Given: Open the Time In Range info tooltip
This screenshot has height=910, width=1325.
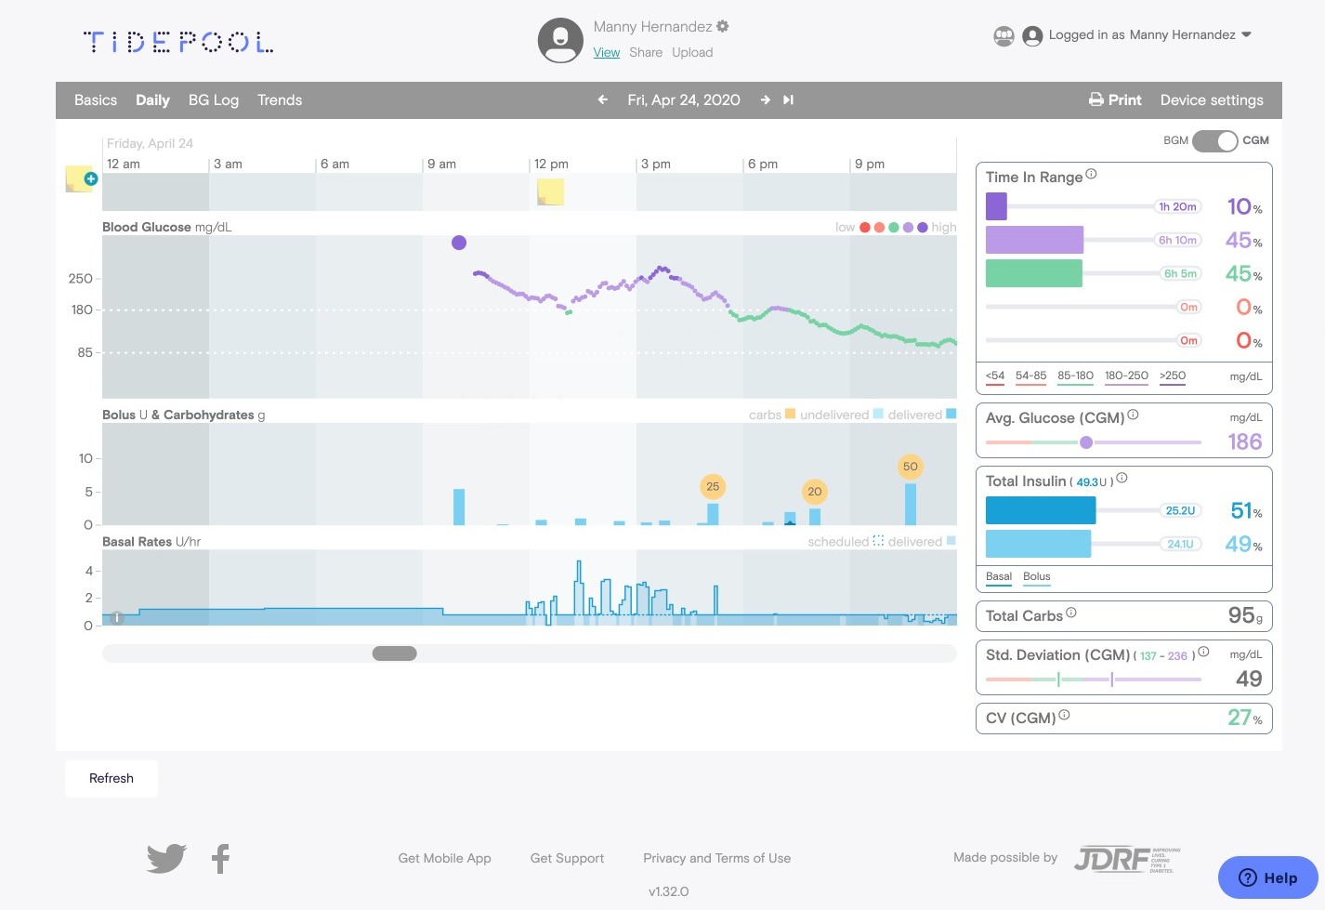Looking at the screenshot, I should click(1093, 173).
